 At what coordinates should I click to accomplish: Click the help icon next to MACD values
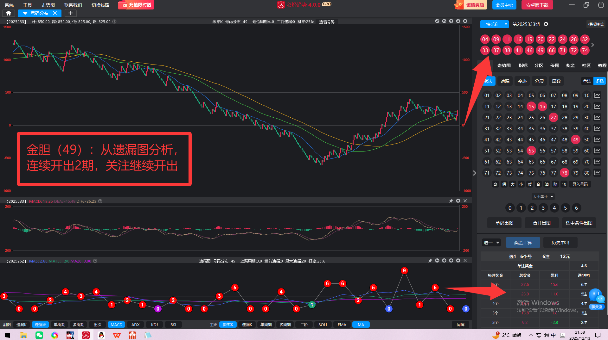point(100,201)
